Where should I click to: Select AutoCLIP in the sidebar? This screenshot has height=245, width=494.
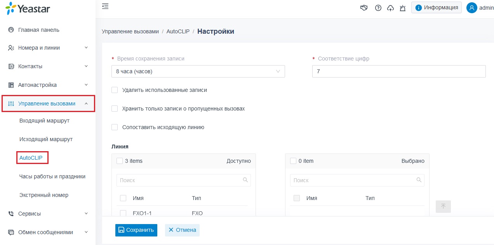[x=31, y=158]
